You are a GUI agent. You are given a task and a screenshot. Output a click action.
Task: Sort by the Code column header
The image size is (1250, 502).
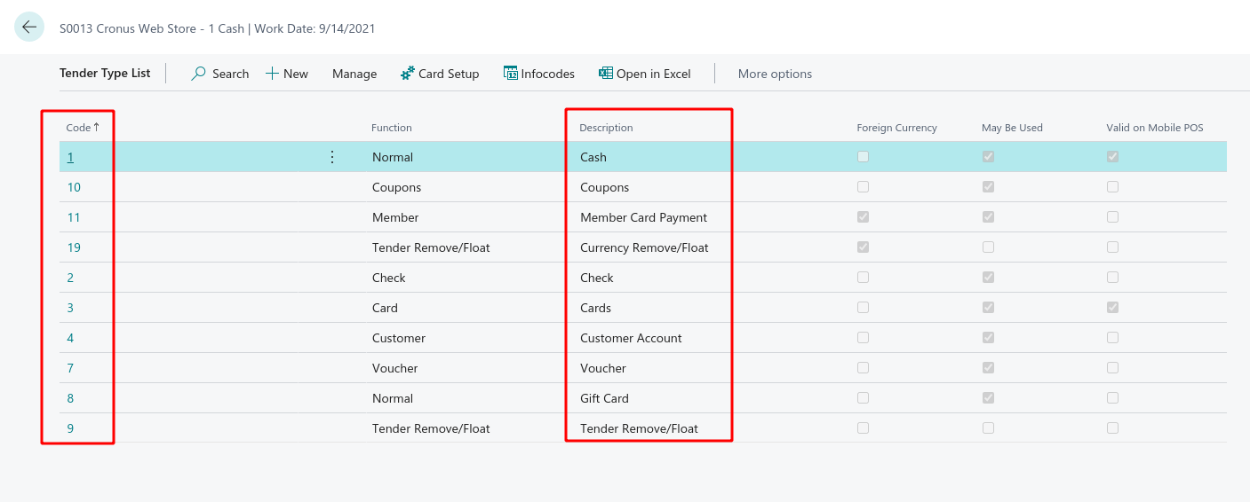point(79,128)
